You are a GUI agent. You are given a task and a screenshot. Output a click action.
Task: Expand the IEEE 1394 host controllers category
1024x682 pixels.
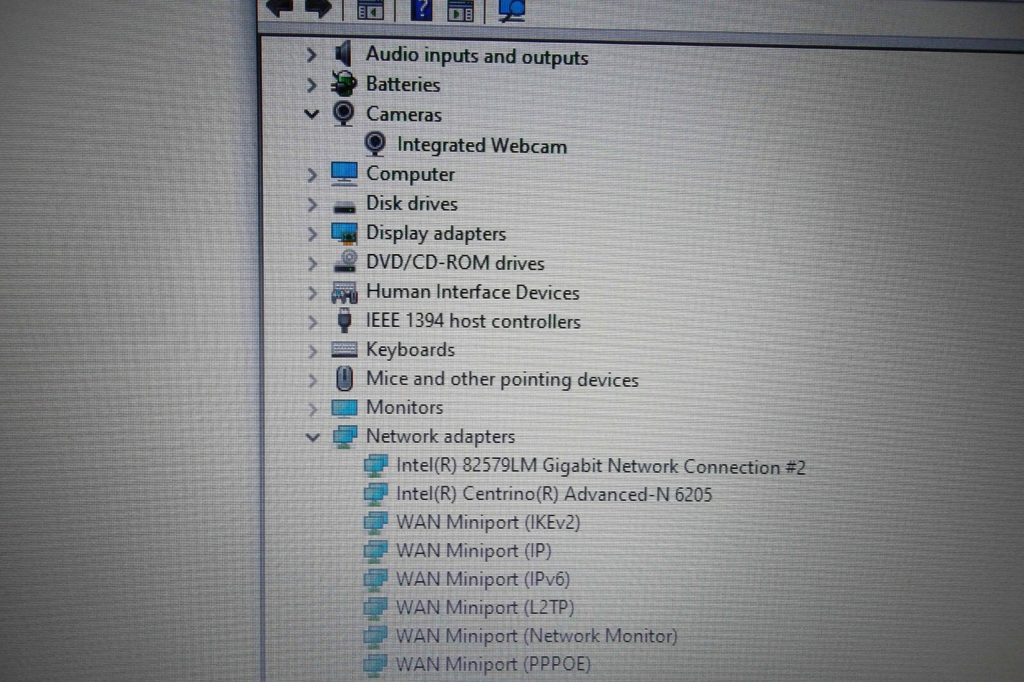pos(312,321)
